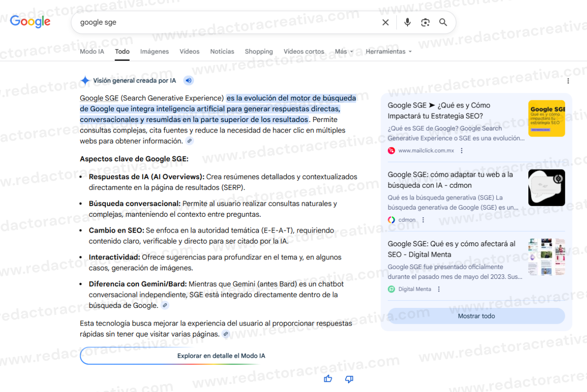Open the Herramientas dropdown
The height and width of the screenshot is (392, 587).
[x=389, y=52]
